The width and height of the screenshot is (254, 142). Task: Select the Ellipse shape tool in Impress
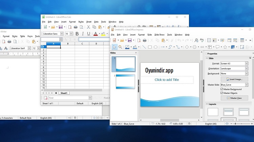(155, 47)
